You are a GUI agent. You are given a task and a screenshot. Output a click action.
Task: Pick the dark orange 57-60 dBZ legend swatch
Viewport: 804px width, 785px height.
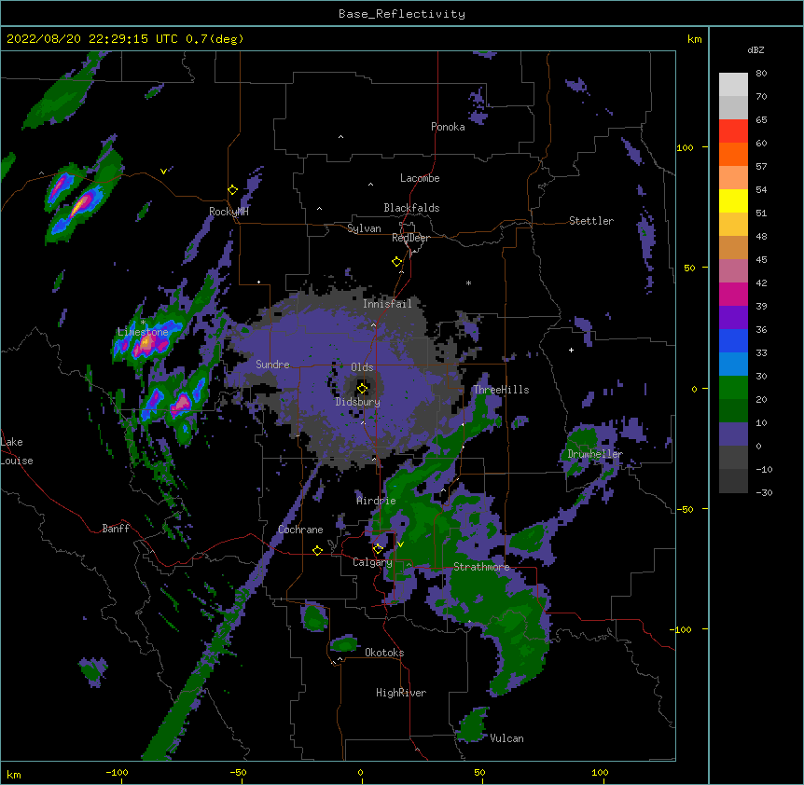[x=733, y=154]
